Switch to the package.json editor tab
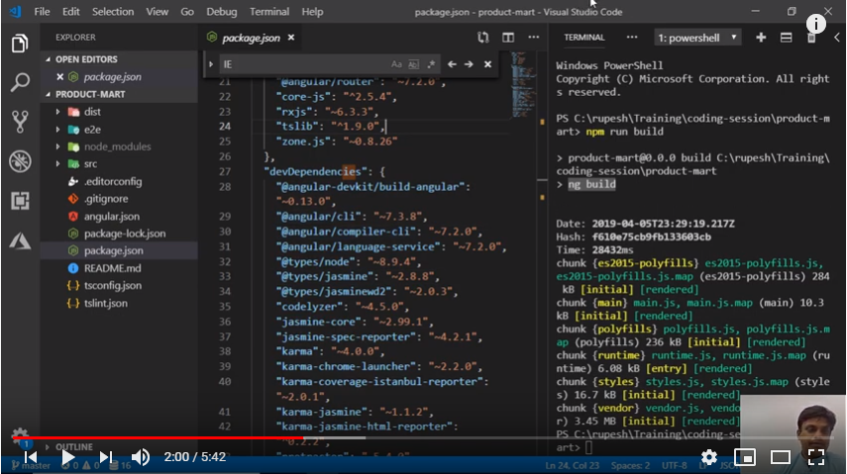Viewport: 847px width, 474px height. click(x=250, y=38)
